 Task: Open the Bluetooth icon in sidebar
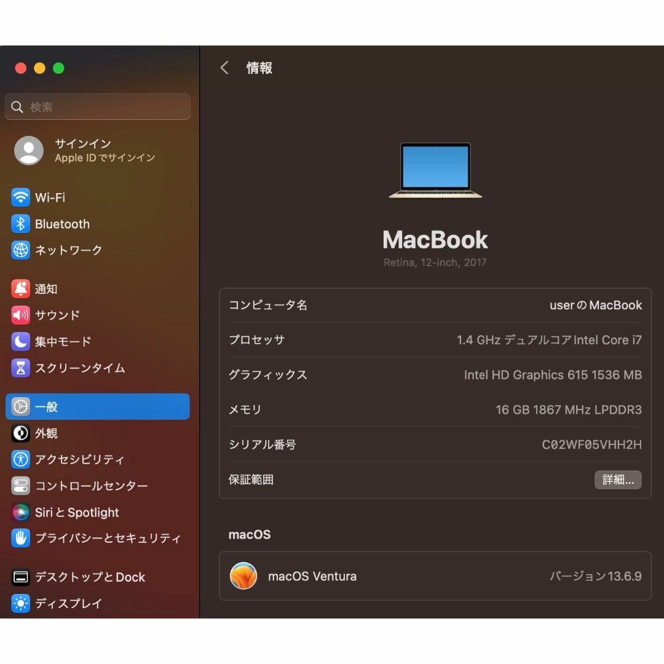[20, 224]
